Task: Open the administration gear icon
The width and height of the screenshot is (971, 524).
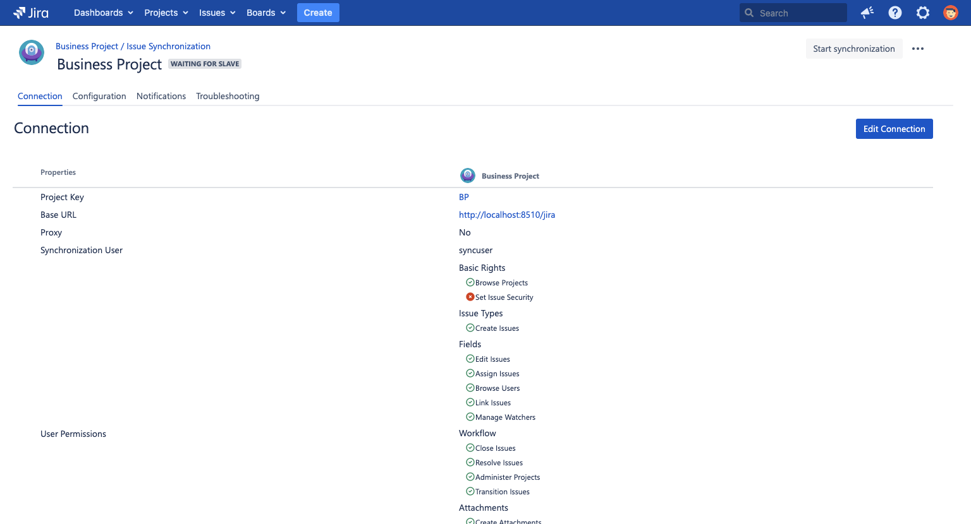Action: (x=923, y=13)
